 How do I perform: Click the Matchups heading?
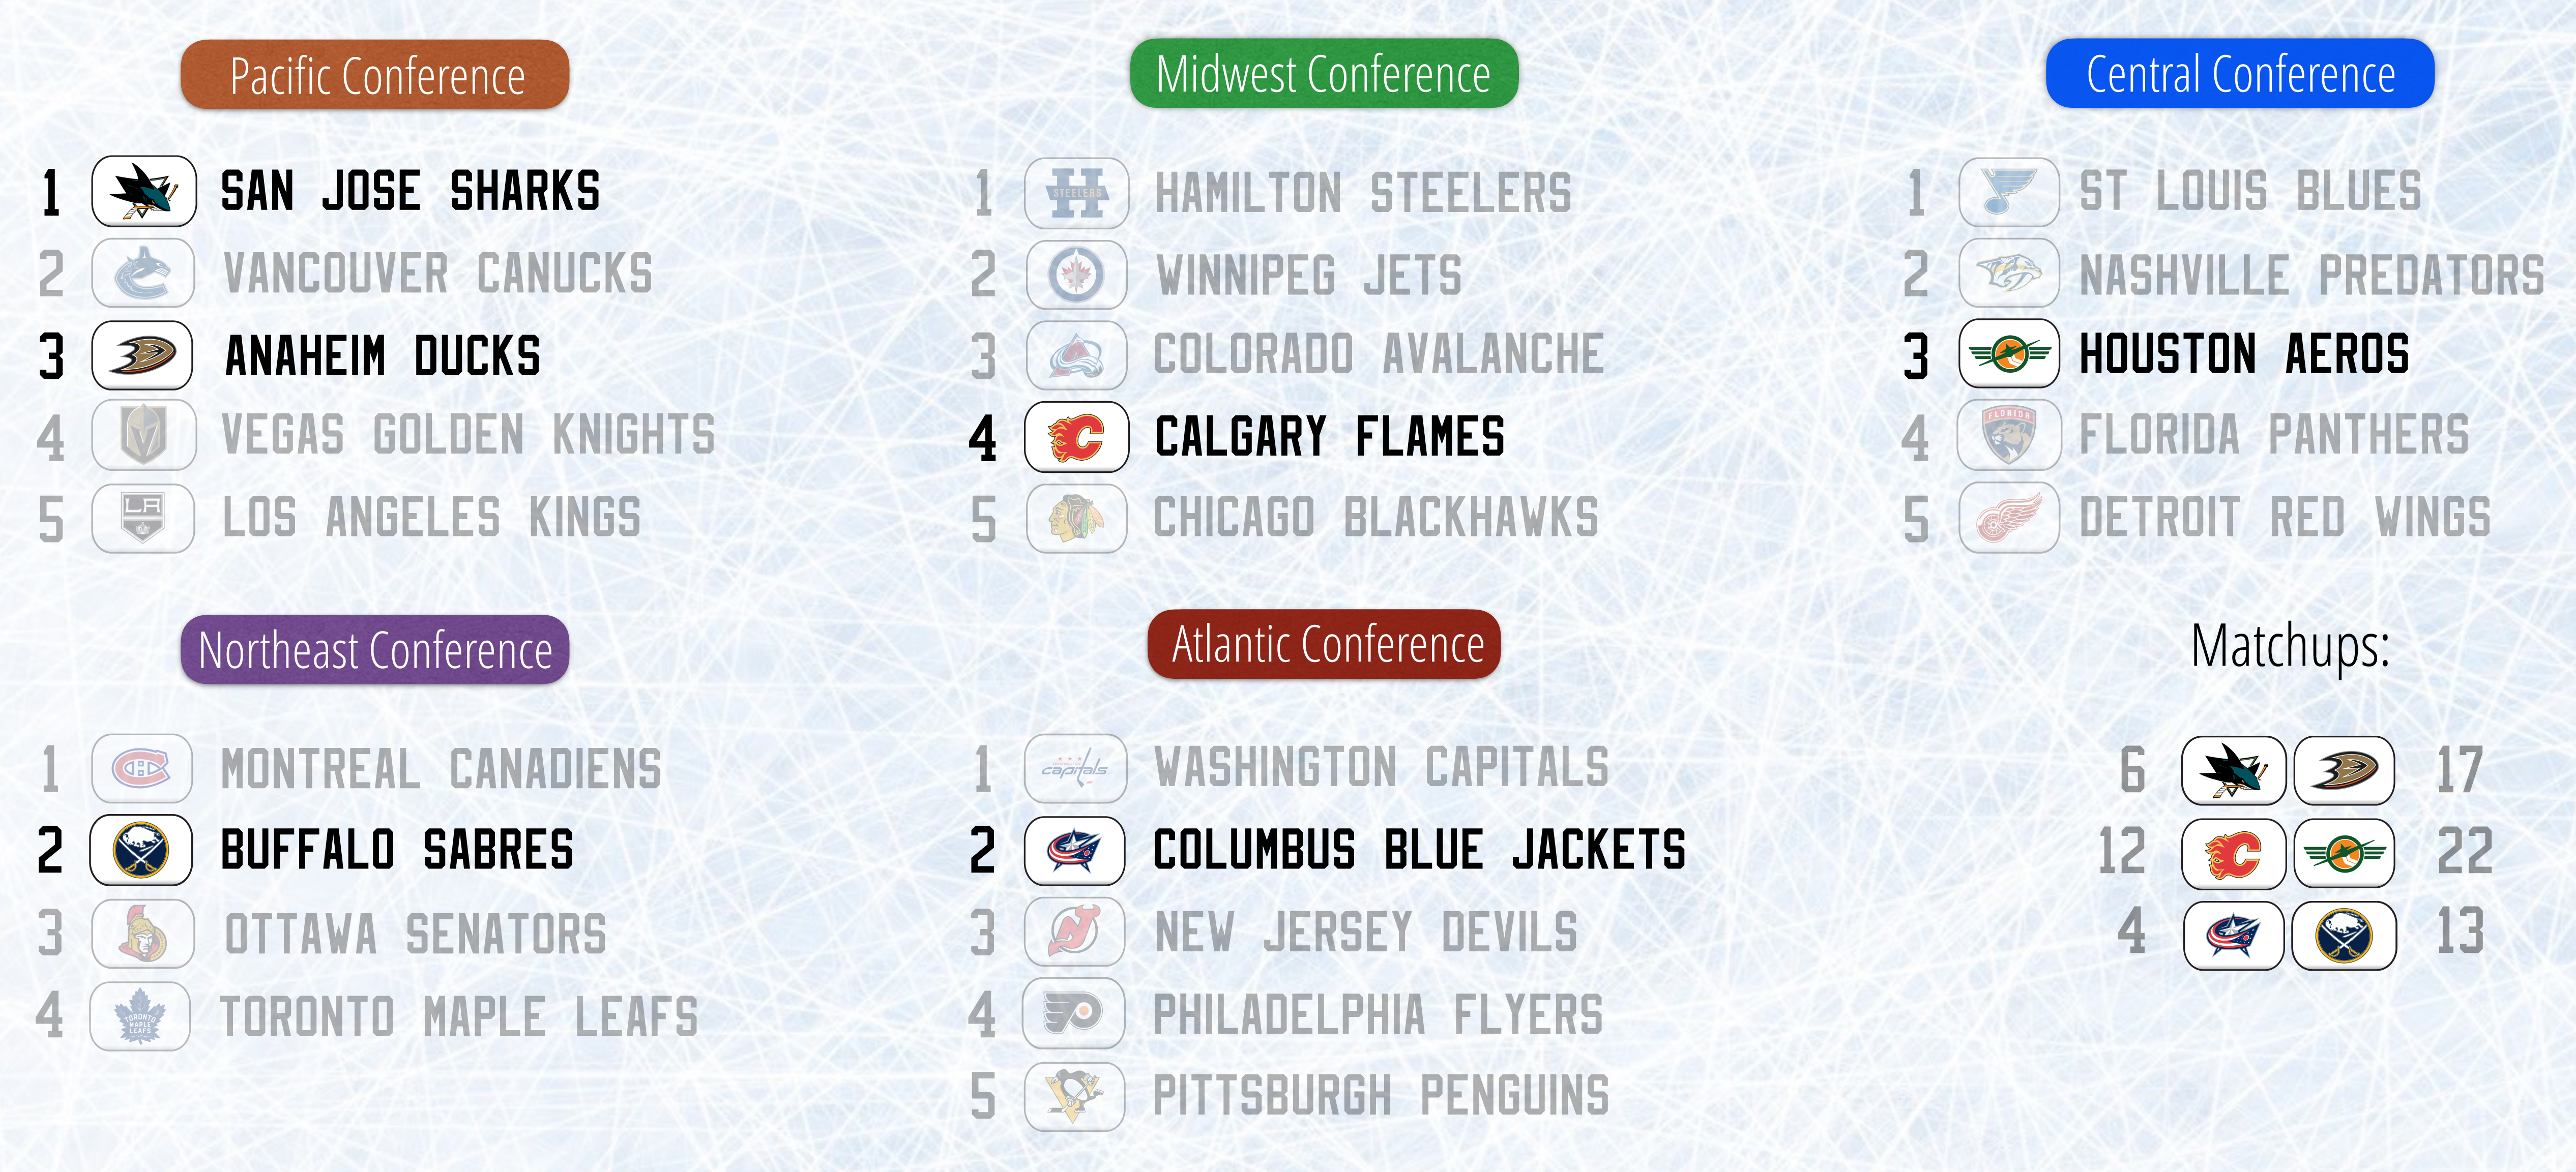(x=2289, y=646)
